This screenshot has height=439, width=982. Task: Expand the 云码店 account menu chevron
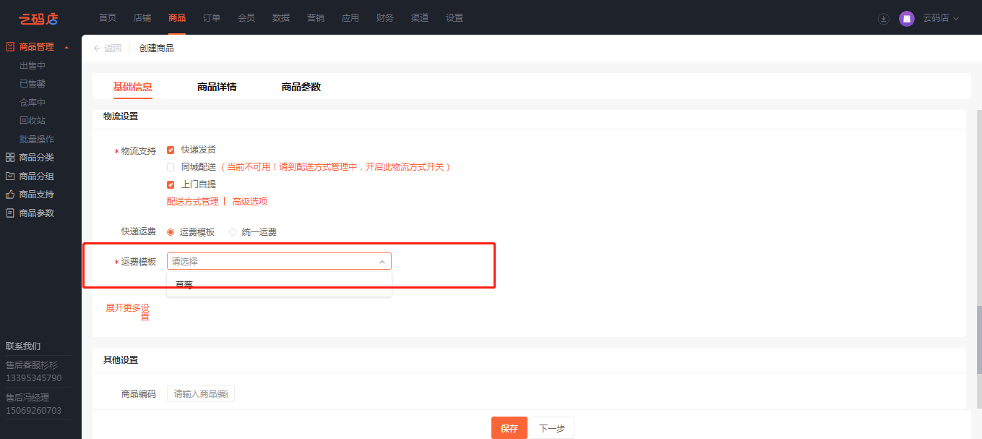coord(956,19)
